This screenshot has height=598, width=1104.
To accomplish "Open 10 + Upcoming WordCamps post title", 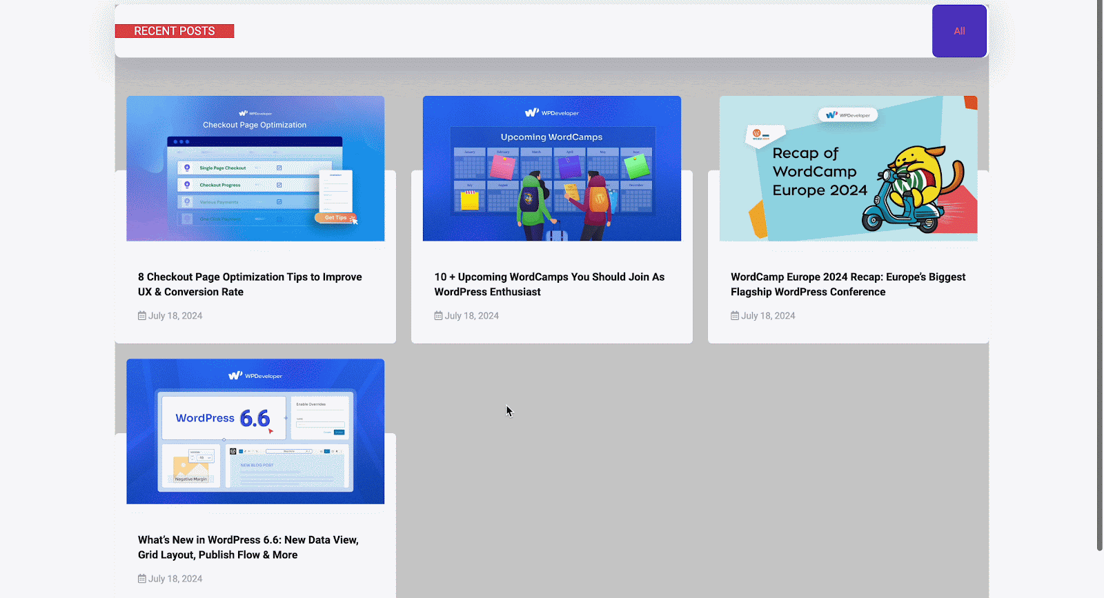I will click(x=549, y=284).
